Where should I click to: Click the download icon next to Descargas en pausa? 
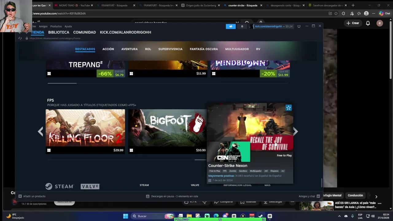[x=148, y=196]
